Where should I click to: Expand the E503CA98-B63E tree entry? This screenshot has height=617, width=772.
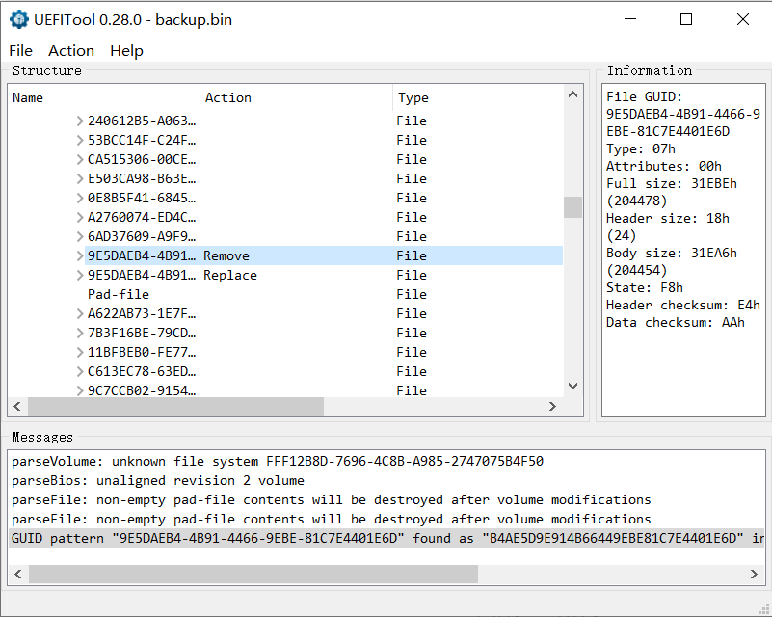click(80, 179)
